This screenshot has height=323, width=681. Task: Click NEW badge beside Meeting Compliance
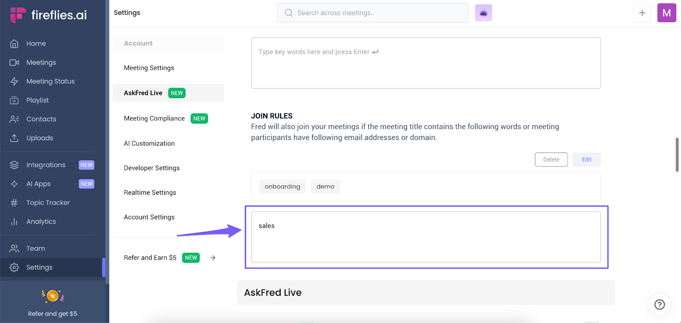pos(199,119)
